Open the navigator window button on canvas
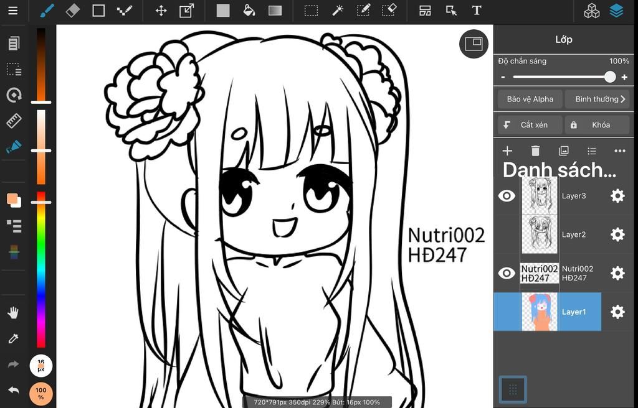Viewport: 638px width, 408px height. coord(474,44)
